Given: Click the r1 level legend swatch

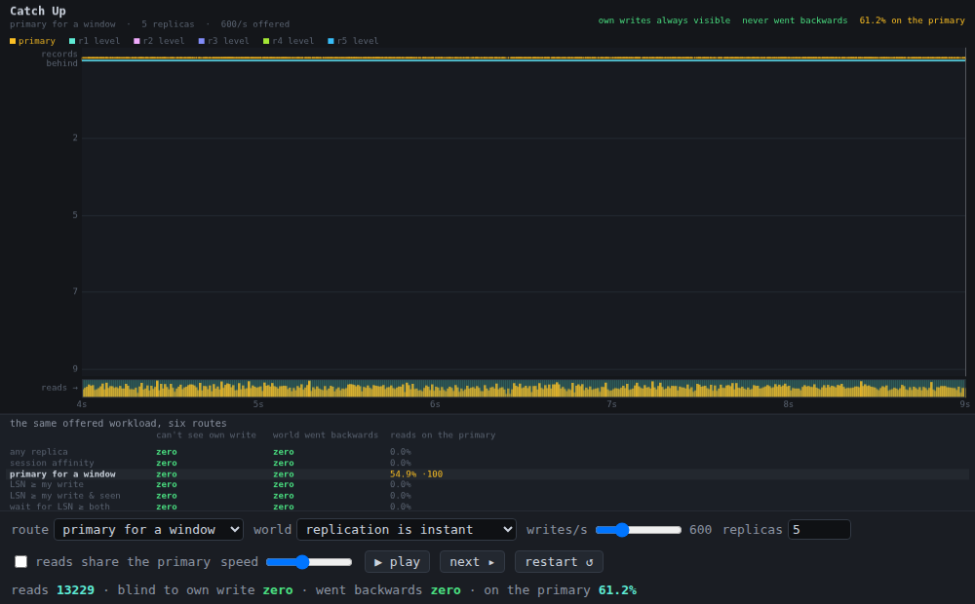Looking at the screenshot, I should (x=72, y=41).
